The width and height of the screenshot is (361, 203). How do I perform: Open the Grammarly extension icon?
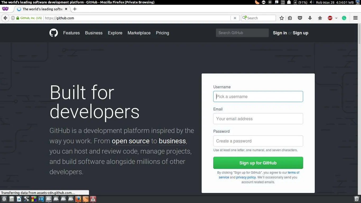(x=344, y=18)
